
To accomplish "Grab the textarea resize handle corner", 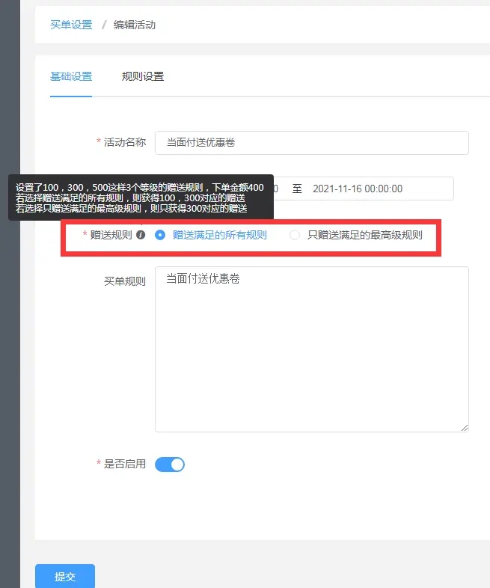I will (x=465, y=428).
